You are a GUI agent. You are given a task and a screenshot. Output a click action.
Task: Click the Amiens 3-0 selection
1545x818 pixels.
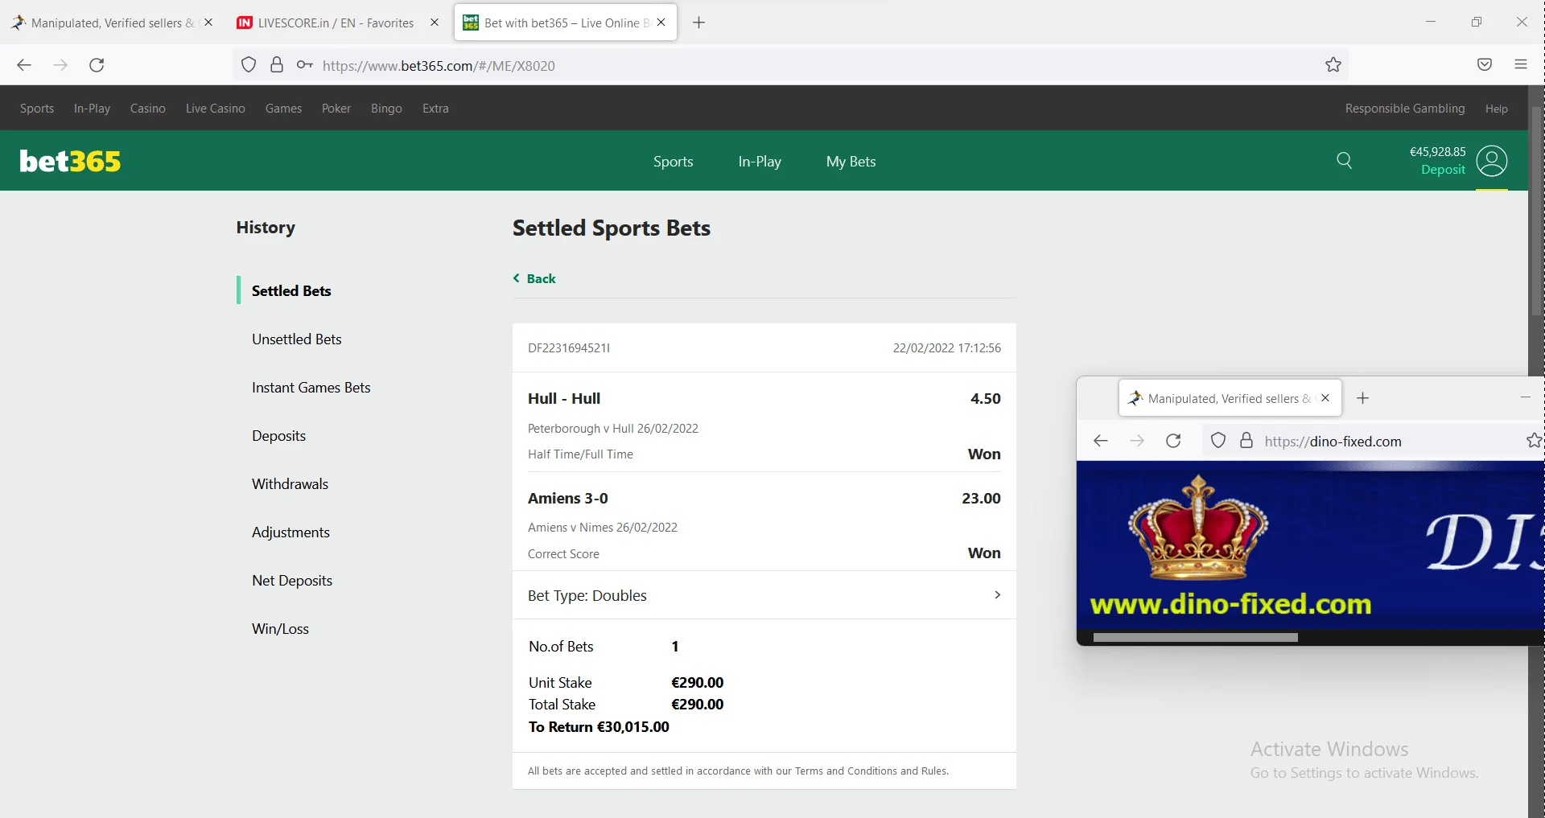point(568,499)
